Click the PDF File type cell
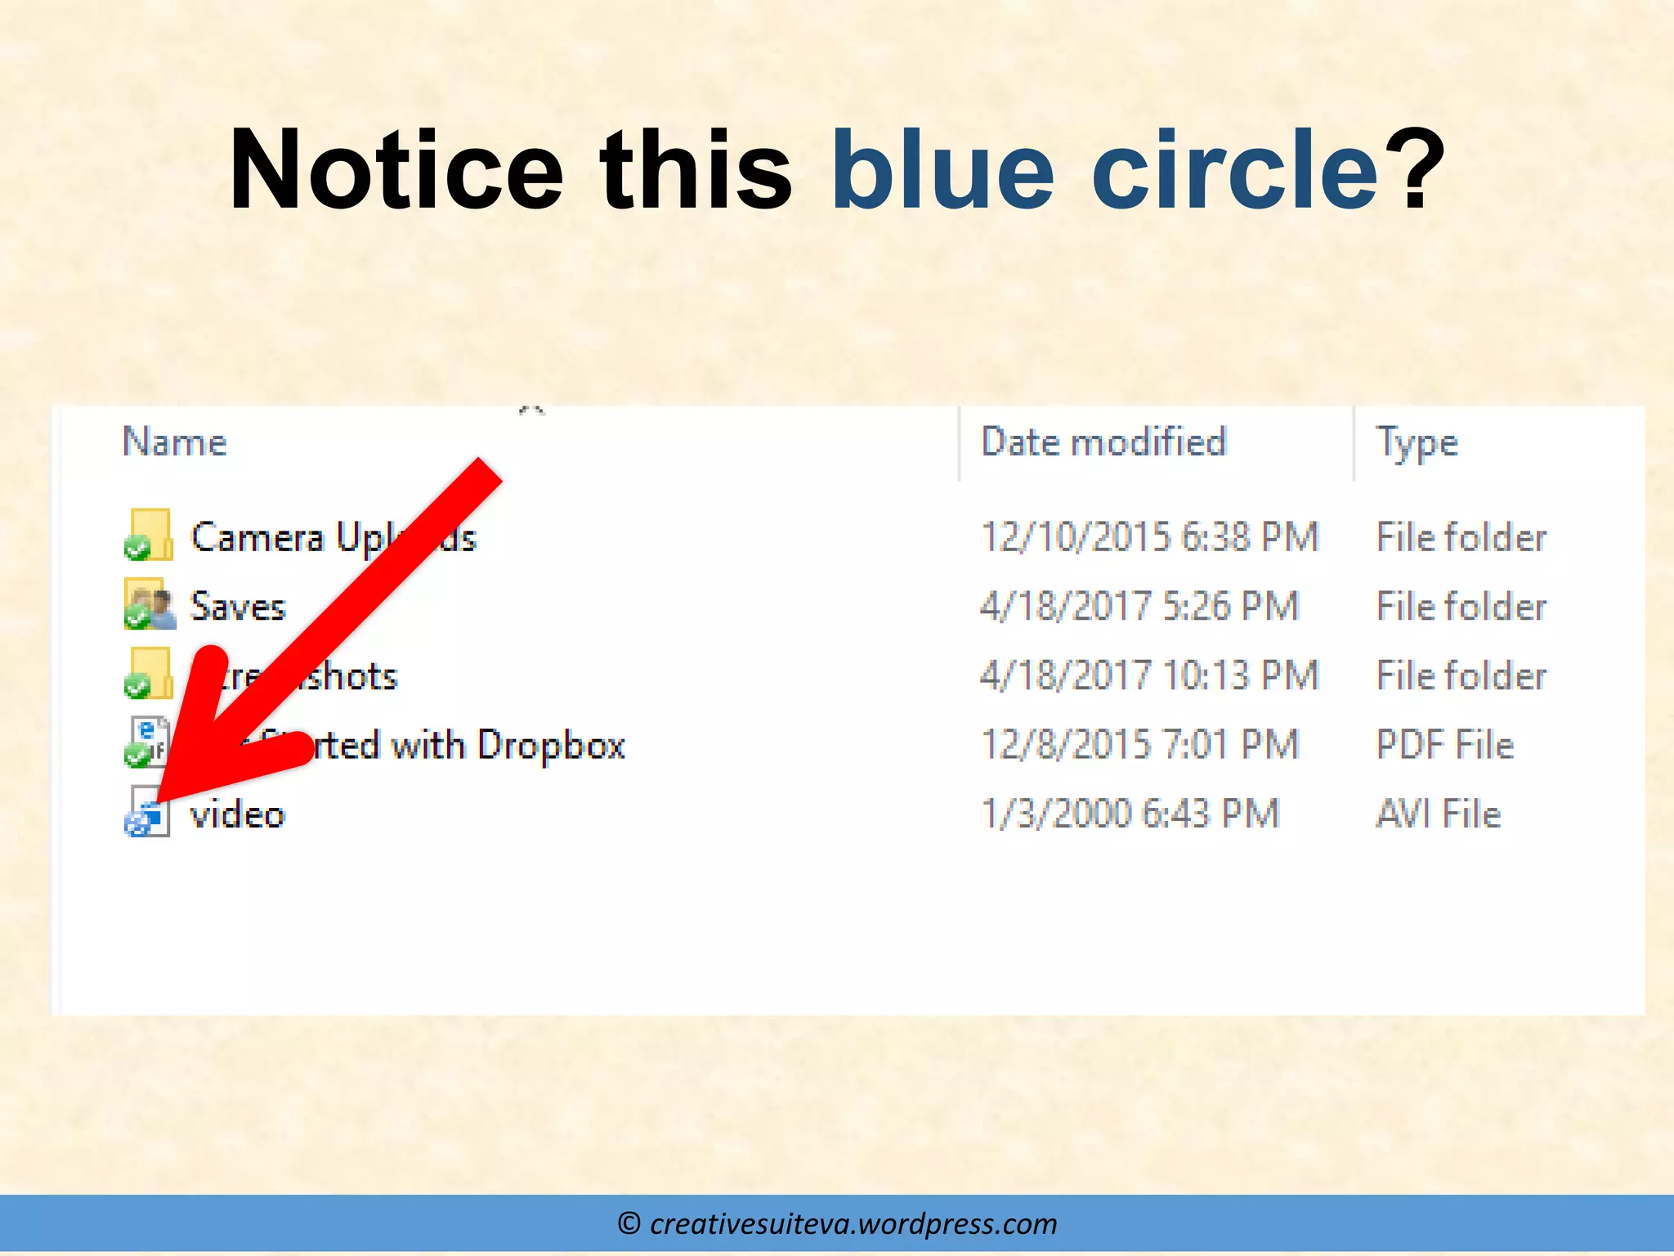 pos(1445,744)
